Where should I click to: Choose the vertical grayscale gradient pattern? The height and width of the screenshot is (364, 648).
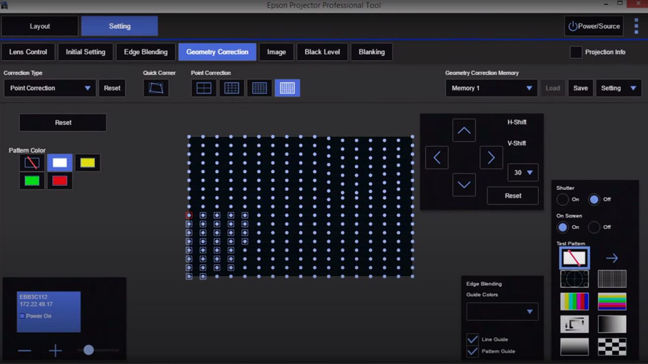pos(575,347)
